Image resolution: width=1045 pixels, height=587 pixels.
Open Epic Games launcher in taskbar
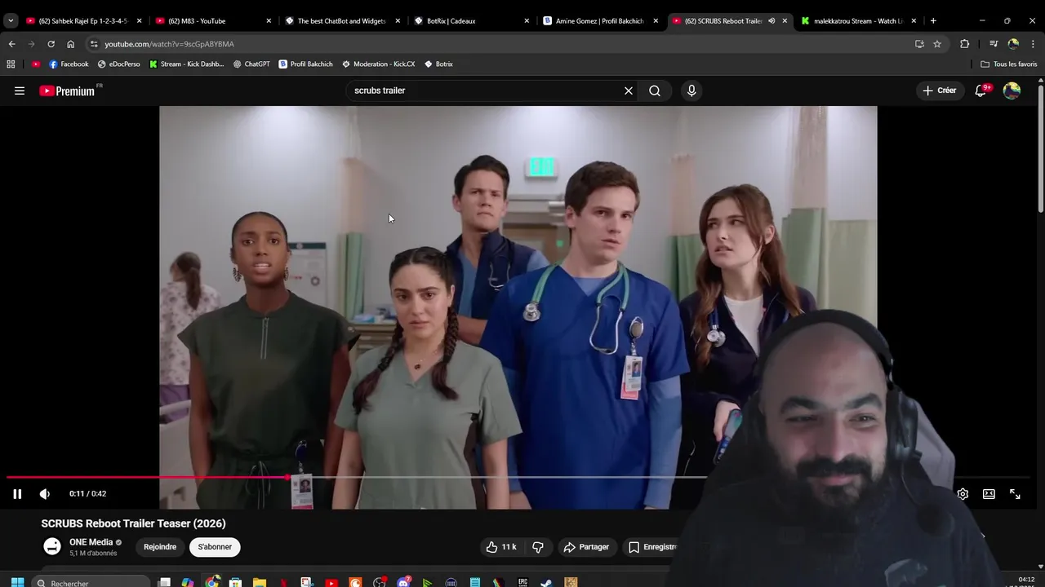pos(522,582)
